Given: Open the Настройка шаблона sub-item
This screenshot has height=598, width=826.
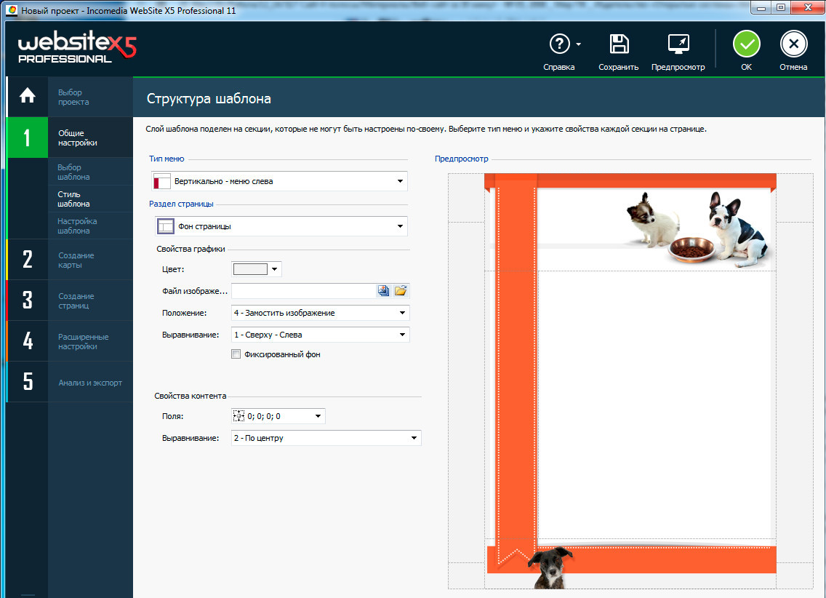Looking at the screenshot, I should click(77, 226).
